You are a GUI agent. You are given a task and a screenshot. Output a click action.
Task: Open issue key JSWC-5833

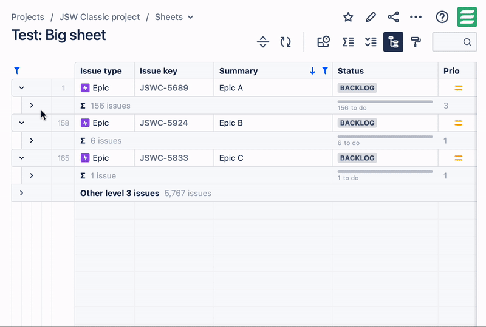click(164, 158)
